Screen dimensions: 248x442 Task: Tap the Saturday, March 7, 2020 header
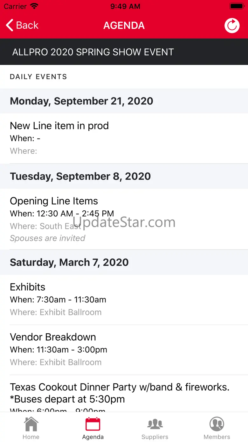tap(69, 262)
